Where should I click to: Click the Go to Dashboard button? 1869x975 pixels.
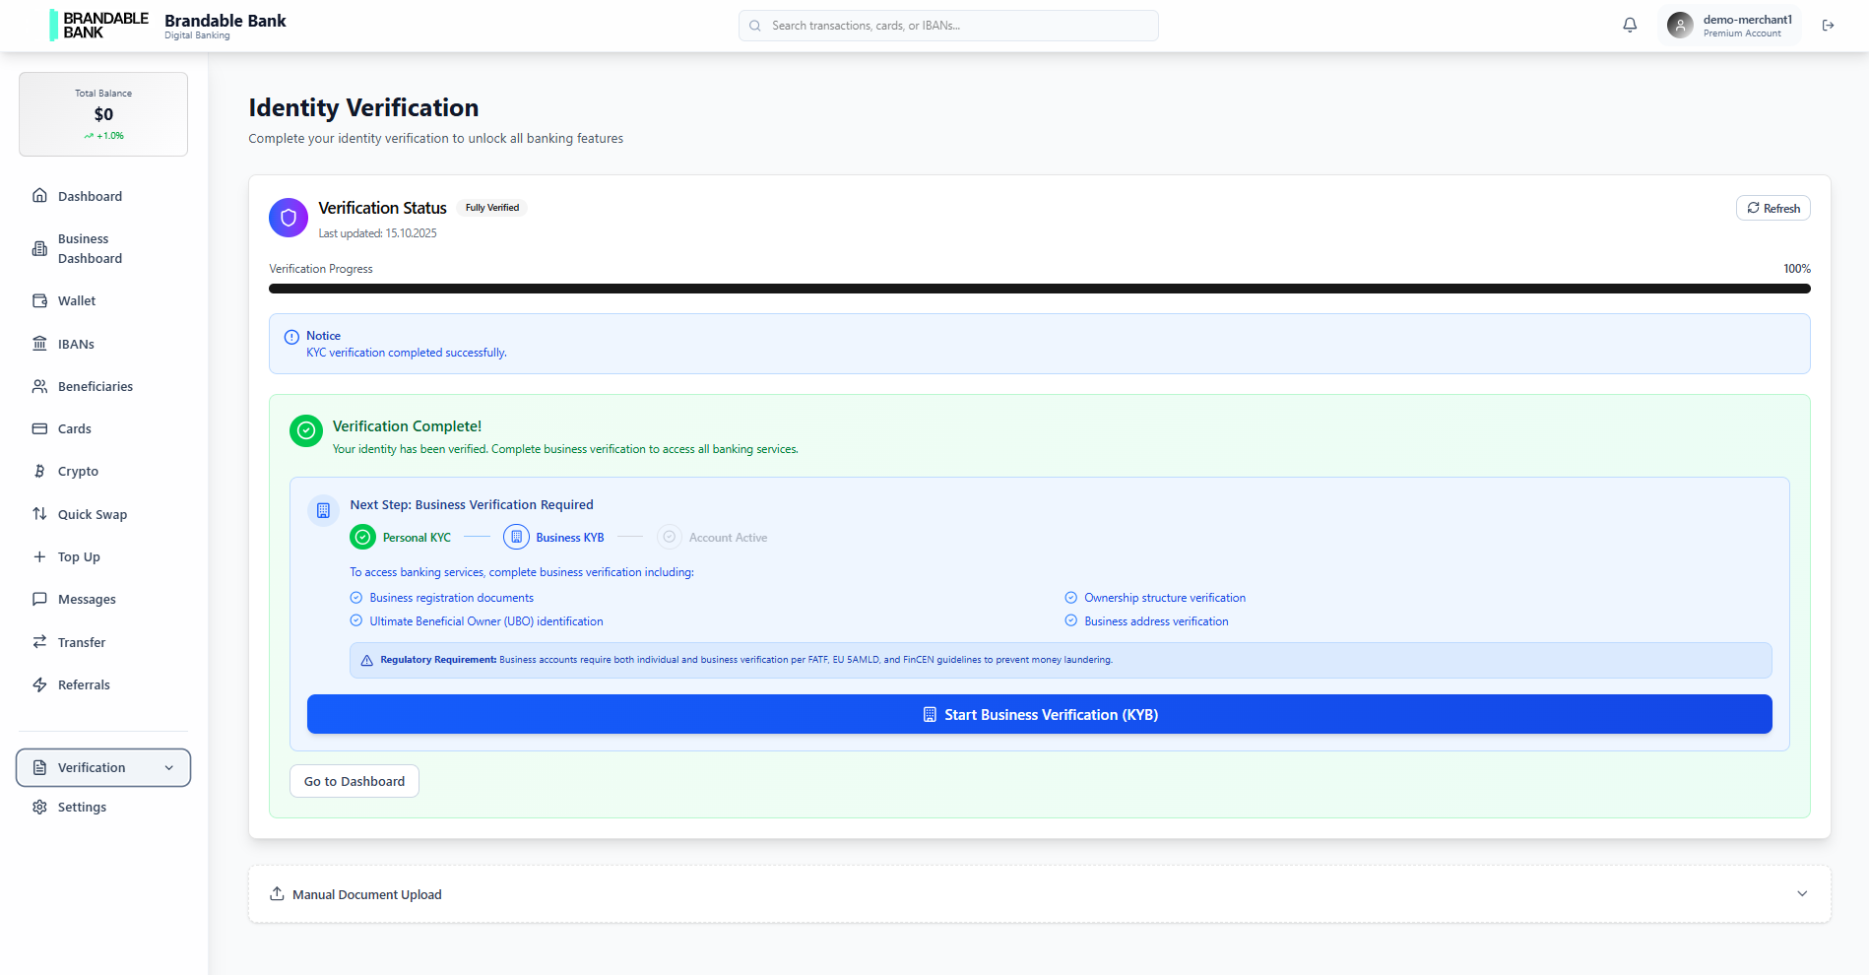354,781
